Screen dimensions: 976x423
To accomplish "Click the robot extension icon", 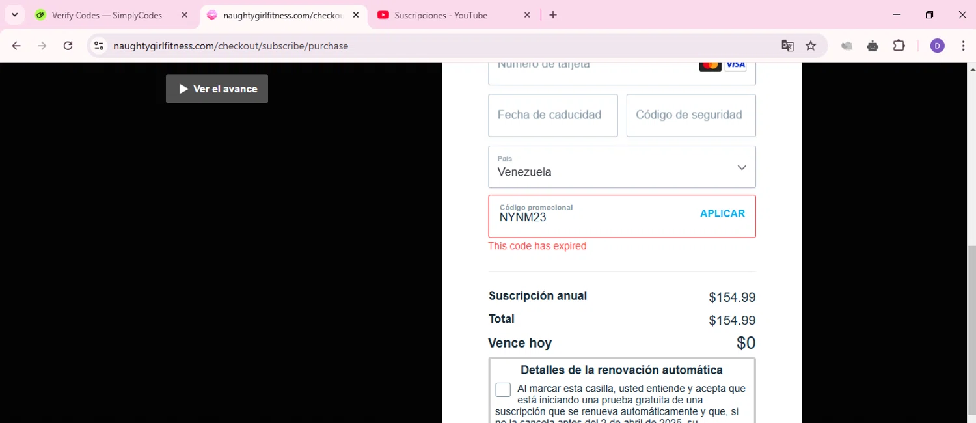I will tap(873, 46).
